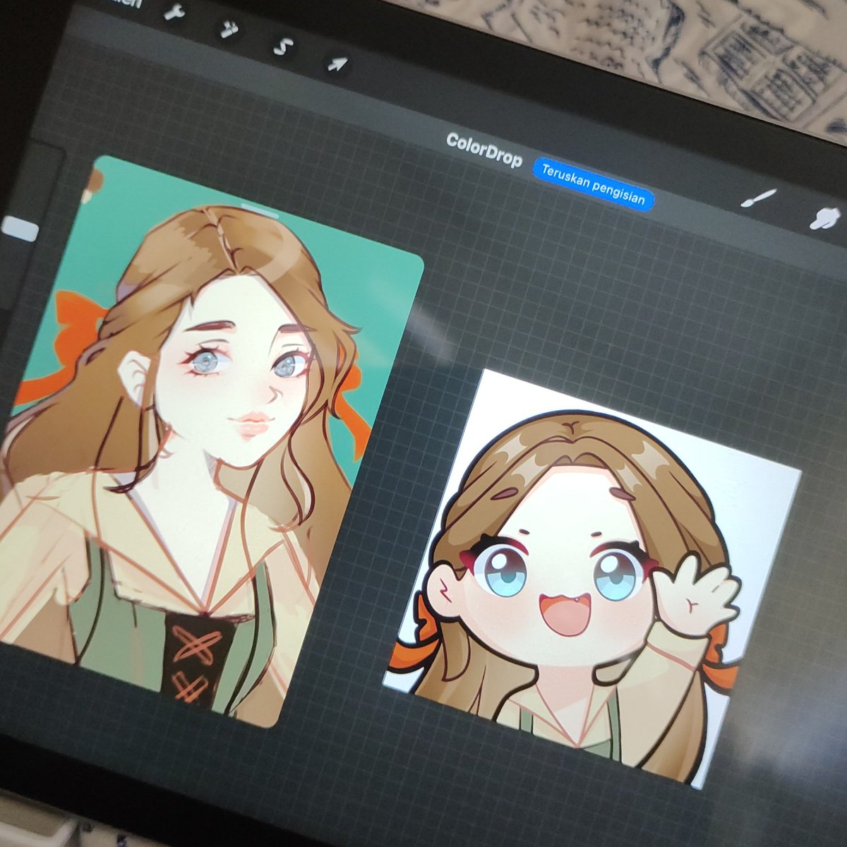Activate the Transform arrow tool
The width and height of the screenshot is (847, 847).
[338, 64]
